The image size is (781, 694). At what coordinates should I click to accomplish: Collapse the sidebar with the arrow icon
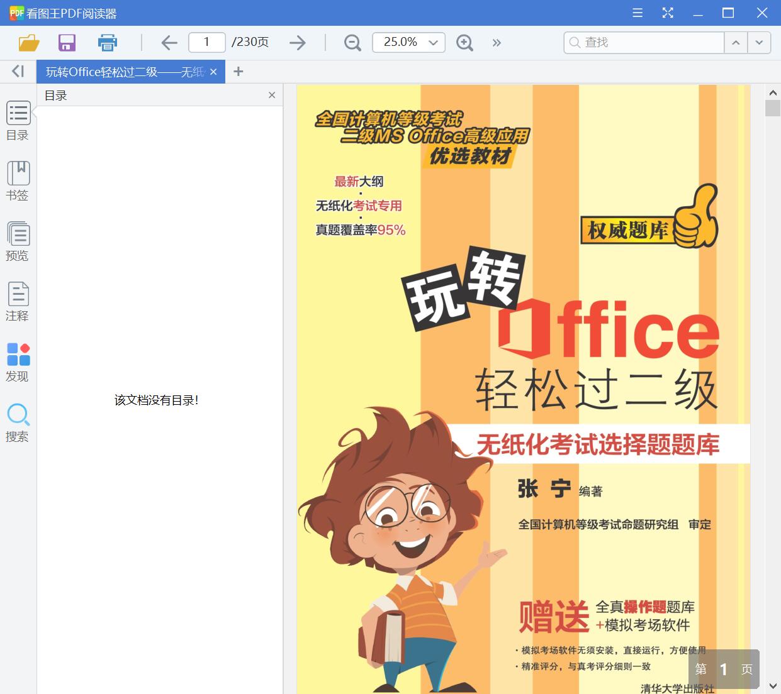click(x=18, y=72)
